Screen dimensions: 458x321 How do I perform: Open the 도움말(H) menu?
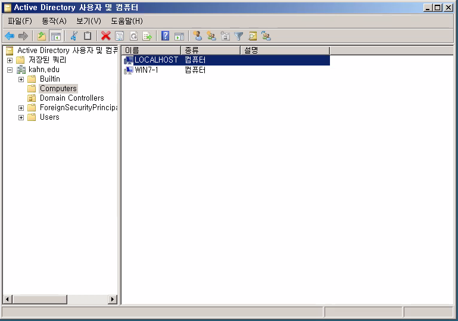127,21
